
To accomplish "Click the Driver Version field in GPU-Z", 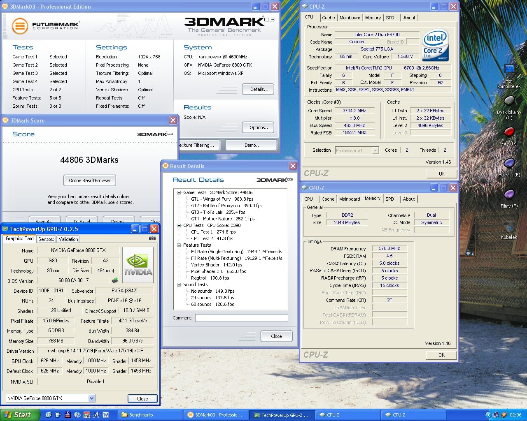I will (x=95, y=351).
